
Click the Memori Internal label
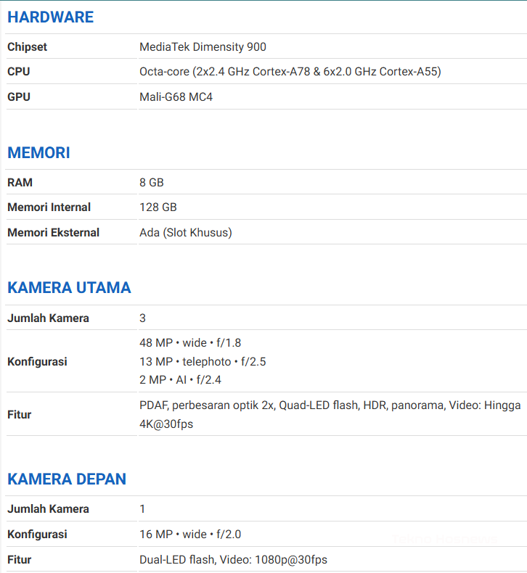[x=49, y=207]
